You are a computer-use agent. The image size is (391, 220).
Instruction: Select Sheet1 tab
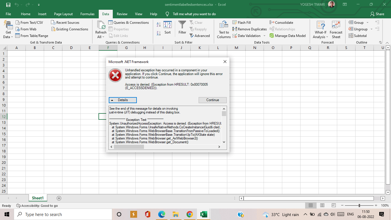38,198
